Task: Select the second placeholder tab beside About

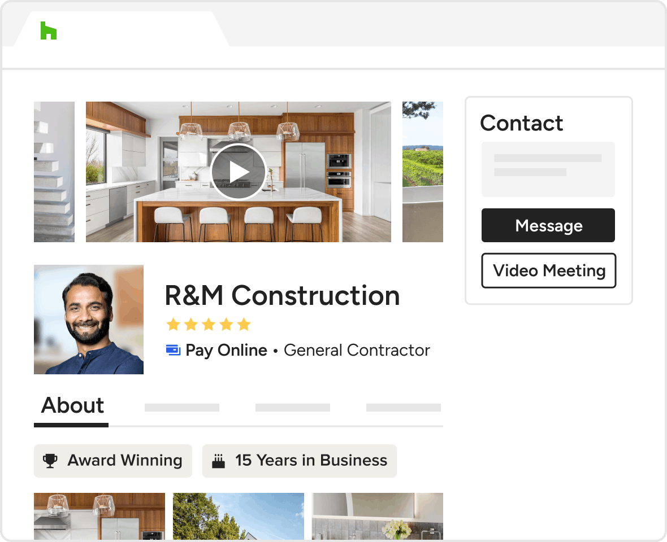Action: 293,408
